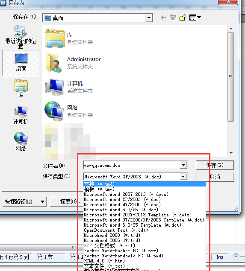Click the 摘要(U) button
Screen dimensions: 245x271
pyautogui.click(x=66, y=201)
